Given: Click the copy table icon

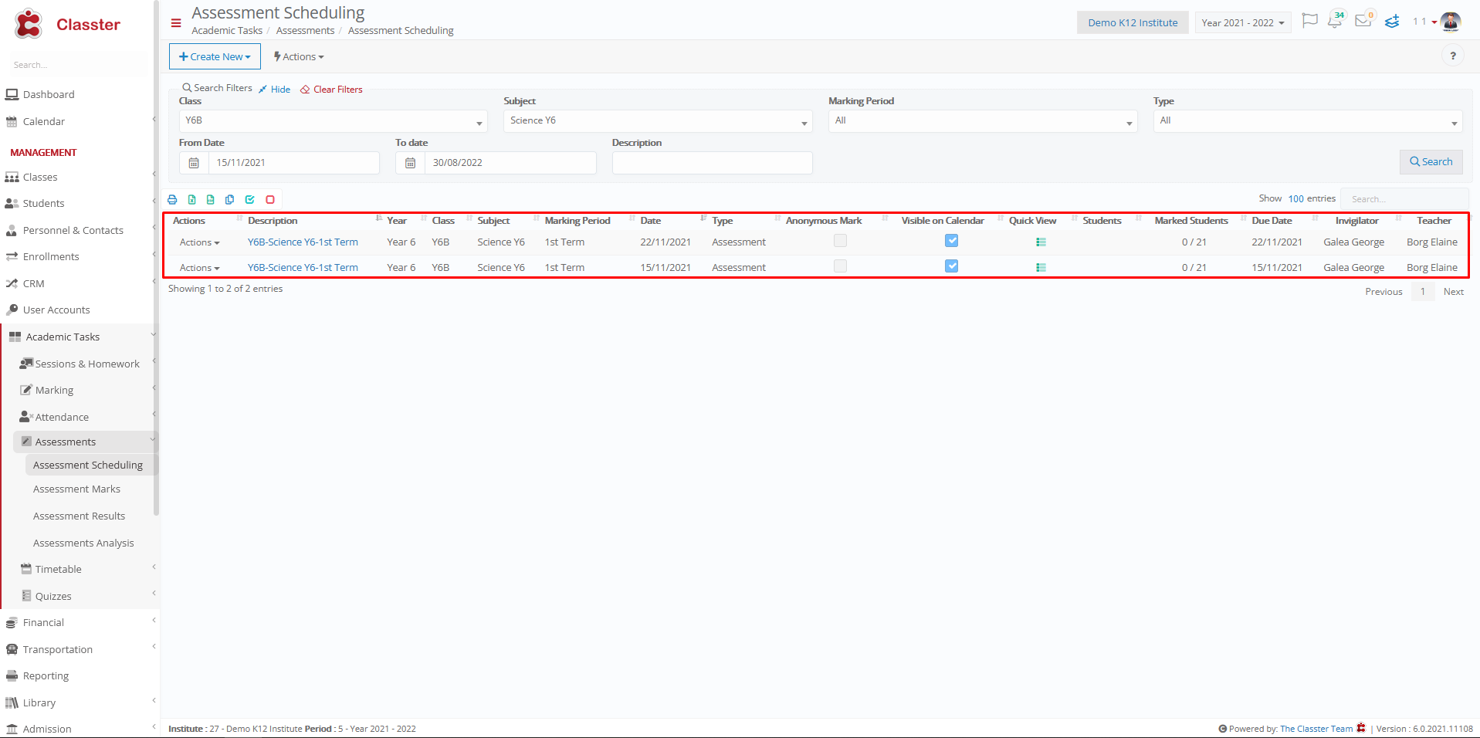Looking at the screenshot, I should pos(230,199).
